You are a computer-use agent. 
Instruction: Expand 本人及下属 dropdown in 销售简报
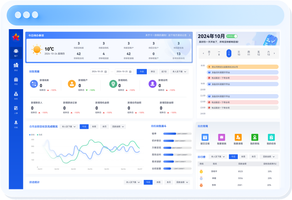tap(179, 72)
